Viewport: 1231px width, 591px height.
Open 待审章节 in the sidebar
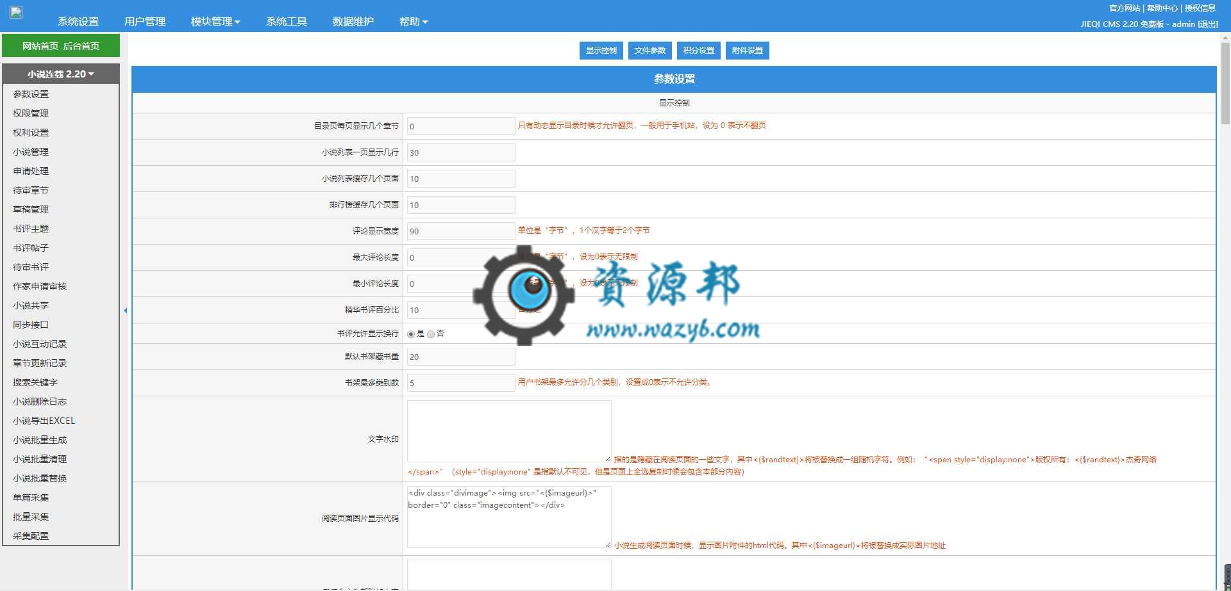tap(31, 190)
